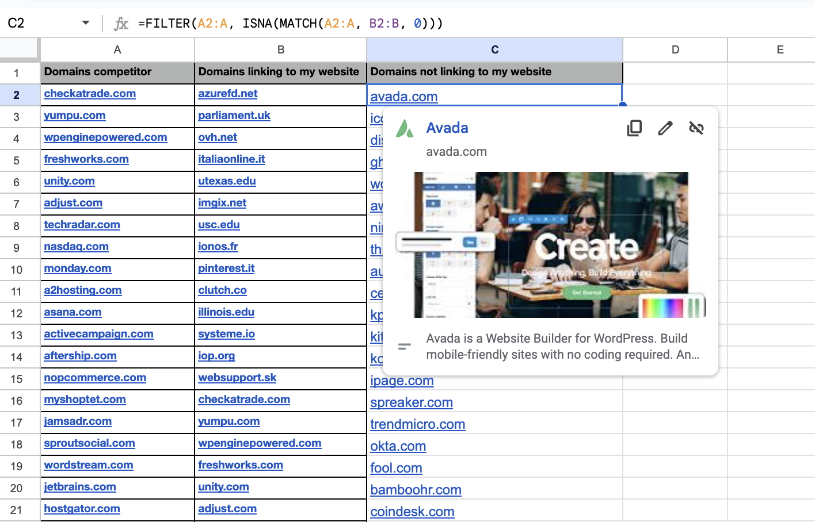Viewport: 815px width, 522px height.
Task: Remove link icon in Avada card
Action: [x=696, y=128]
